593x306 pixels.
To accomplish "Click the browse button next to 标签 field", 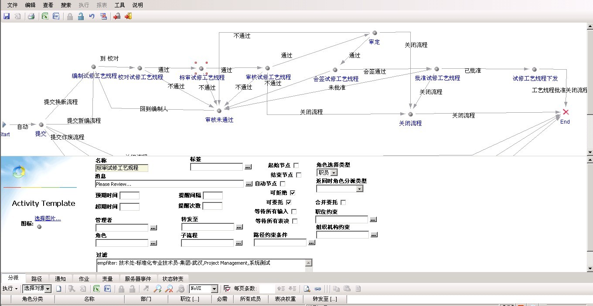I will (x=248, y=167).
